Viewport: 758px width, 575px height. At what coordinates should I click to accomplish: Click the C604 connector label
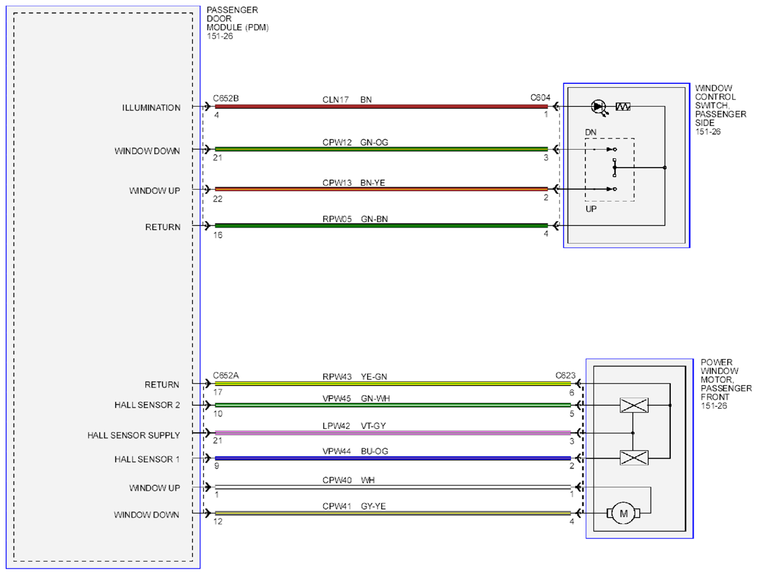[x=540, y=98]
